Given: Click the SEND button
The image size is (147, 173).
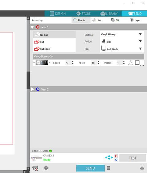Looking at the screenshot, I should (x=91, y=168).
